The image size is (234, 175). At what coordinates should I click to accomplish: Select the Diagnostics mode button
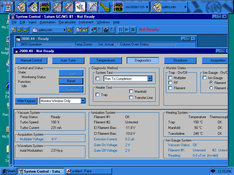[143, 60]
